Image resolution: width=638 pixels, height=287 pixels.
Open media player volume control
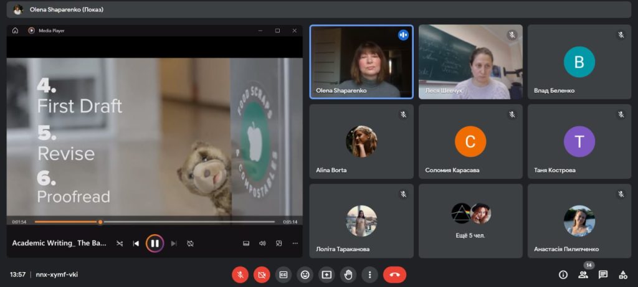262,243
